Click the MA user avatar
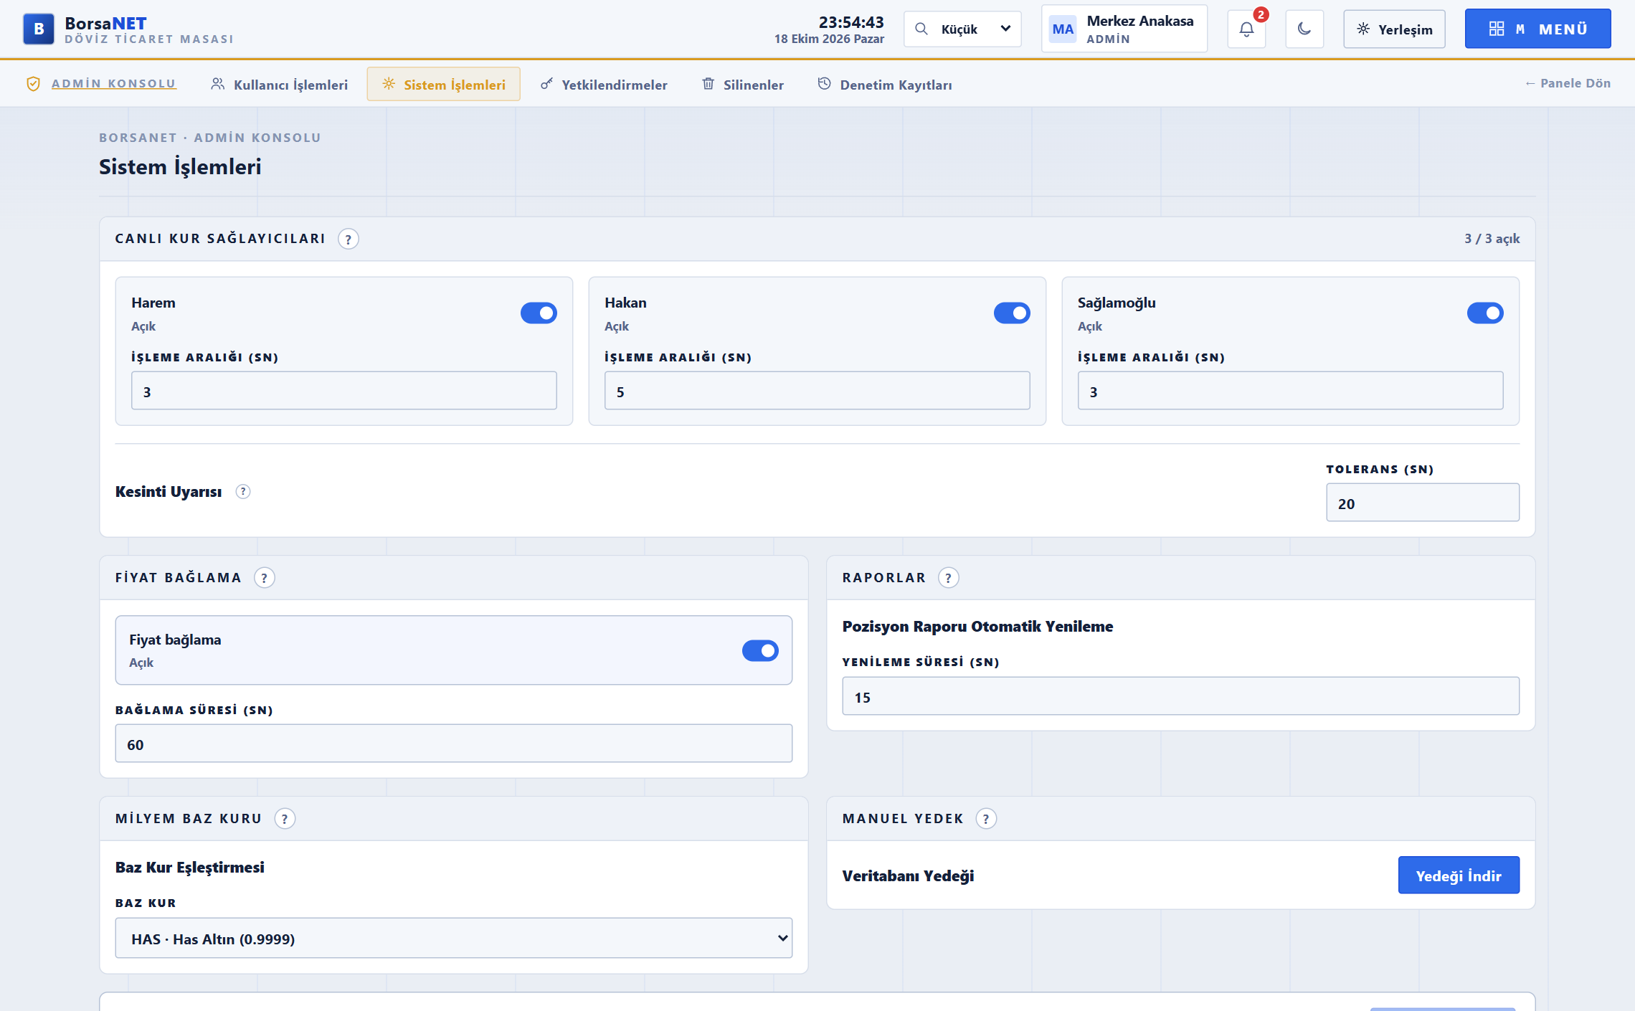This screenshot has height=1011, width=1635. tap(1063, 29)
